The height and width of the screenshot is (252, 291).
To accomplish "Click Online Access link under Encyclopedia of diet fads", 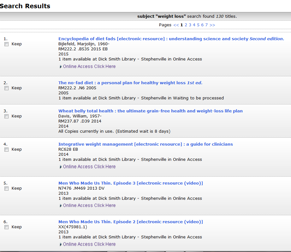I will point(89,66).
